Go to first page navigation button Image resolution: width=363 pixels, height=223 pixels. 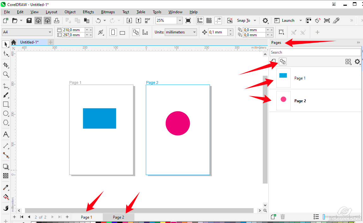coord(22,217)
